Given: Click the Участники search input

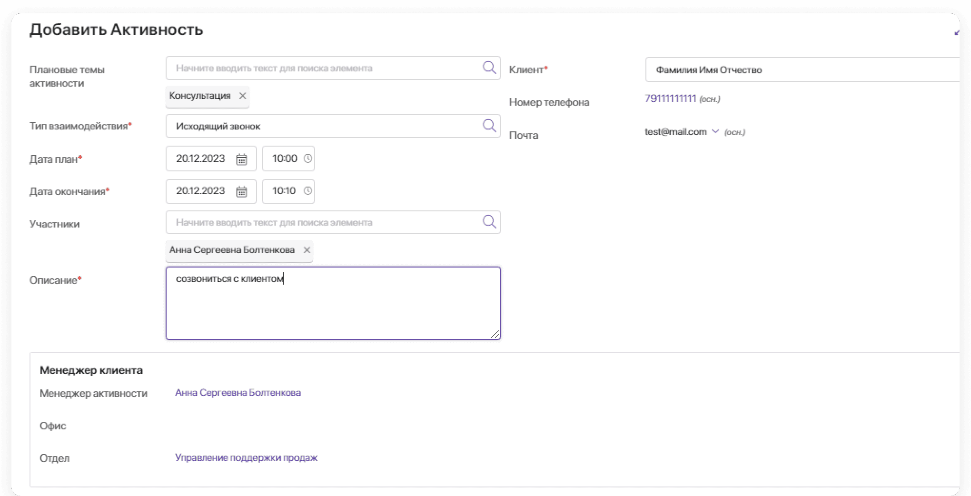Looking at the screenshot, I should pyautogui.click(x=324, y=222).
